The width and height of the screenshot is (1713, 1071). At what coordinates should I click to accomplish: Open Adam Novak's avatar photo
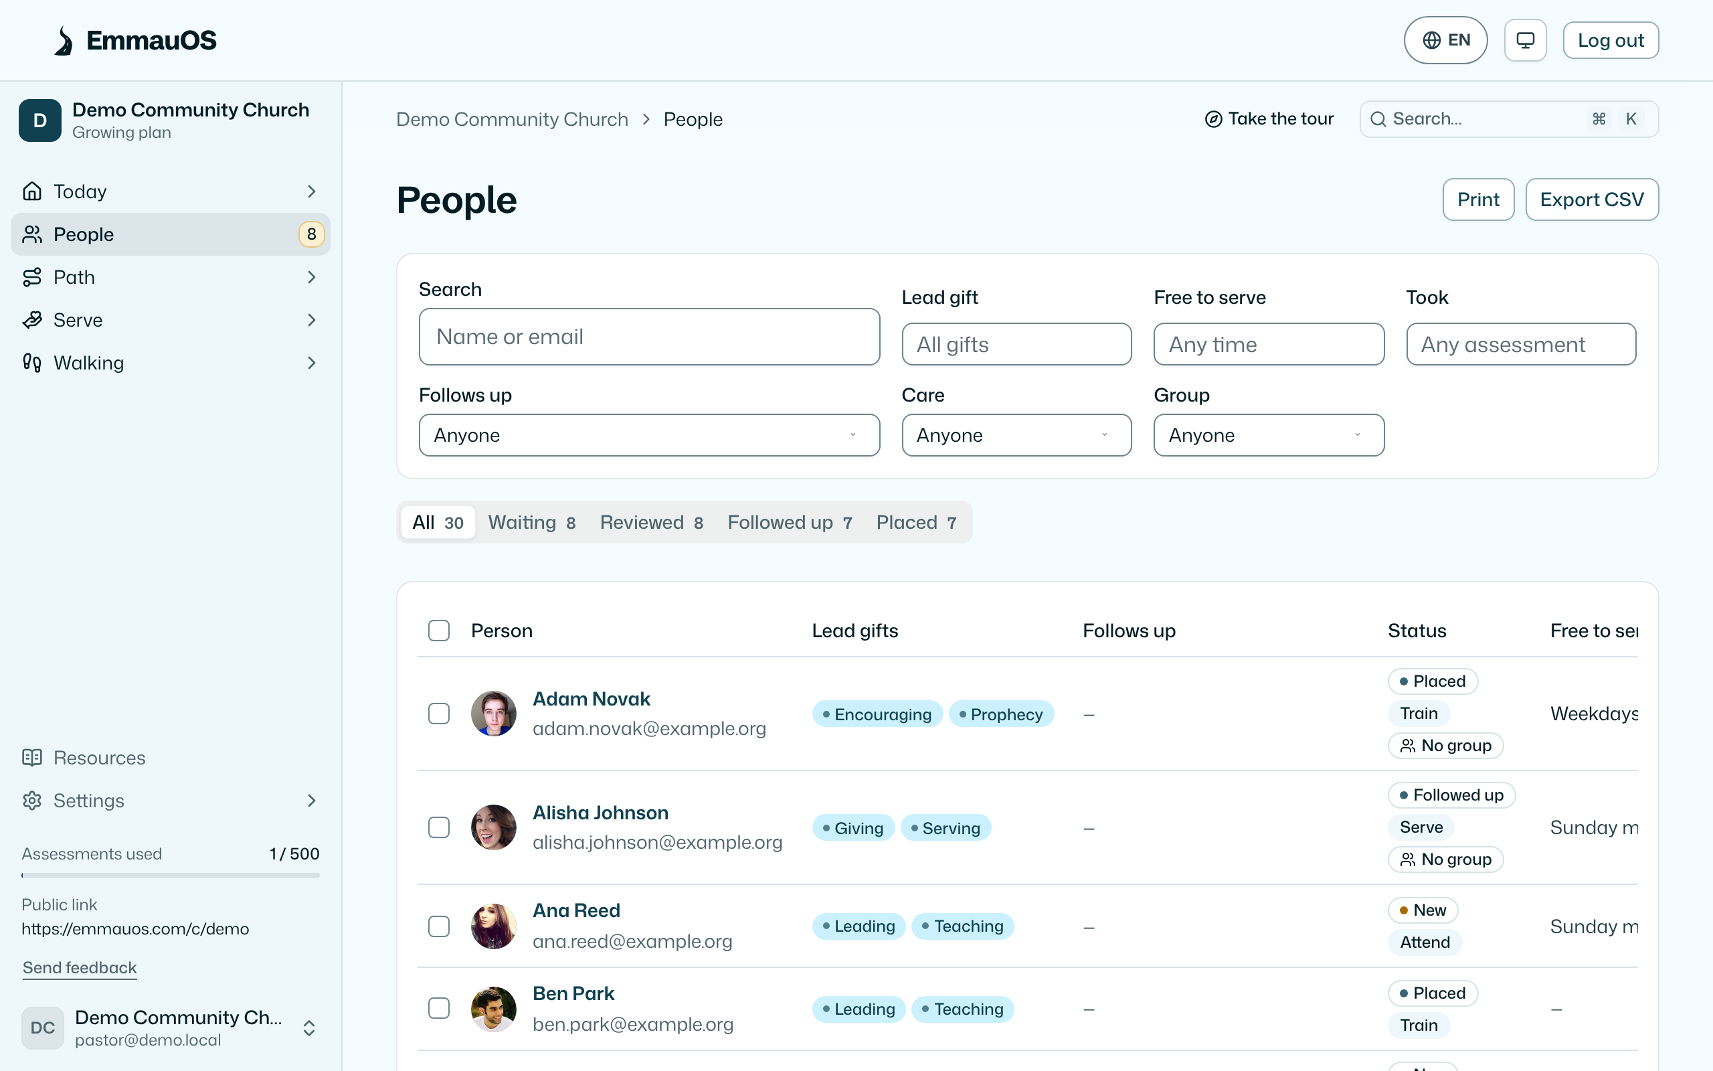pyautogui.click(x=493, y=714)
